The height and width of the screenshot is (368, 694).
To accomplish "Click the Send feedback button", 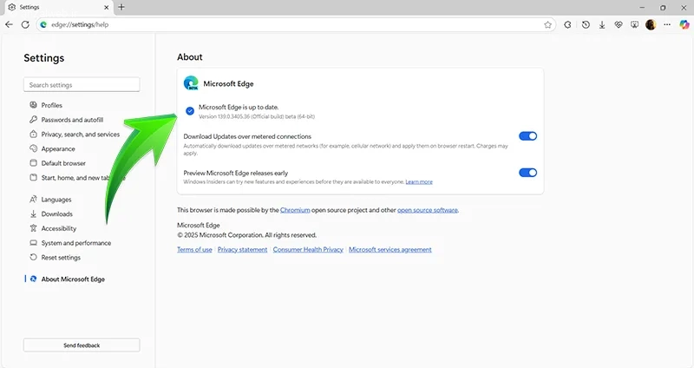I will pyautogui.click(x=82, y=345).
